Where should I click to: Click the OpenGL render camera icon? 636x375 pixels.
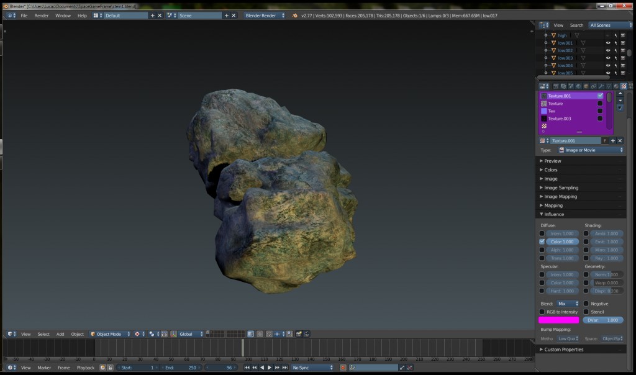pos(299,333)
